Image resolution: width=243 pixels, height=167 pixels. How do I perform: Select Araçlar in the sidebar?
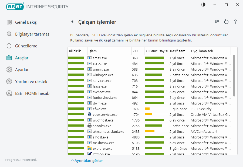(x=22, y=58)
